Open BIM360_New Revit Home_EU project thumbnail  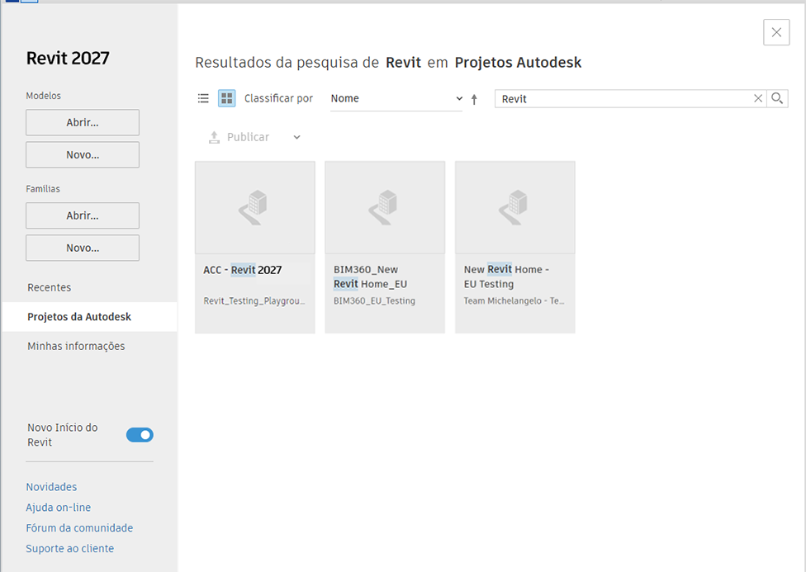[385, 208]
